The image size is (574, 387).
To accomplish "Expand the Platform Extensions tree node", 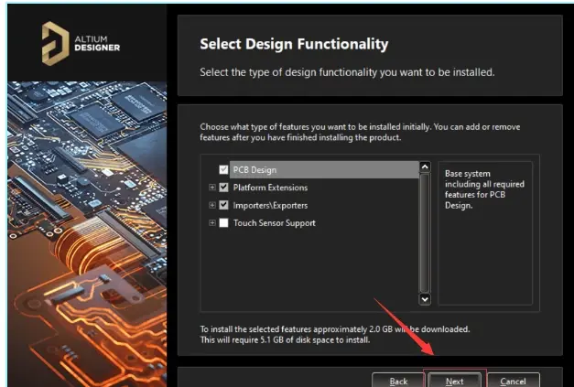I will coord(212,188).
